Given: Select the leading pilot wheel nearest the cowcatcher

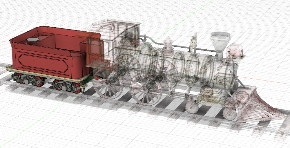Looking at the screenshot, I should coord(230,114).
